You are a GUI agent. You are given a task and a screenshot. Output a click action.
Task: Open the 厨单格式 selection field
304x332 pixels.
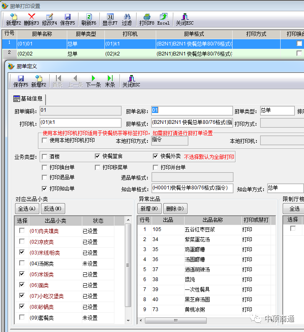tap(192, 123)
